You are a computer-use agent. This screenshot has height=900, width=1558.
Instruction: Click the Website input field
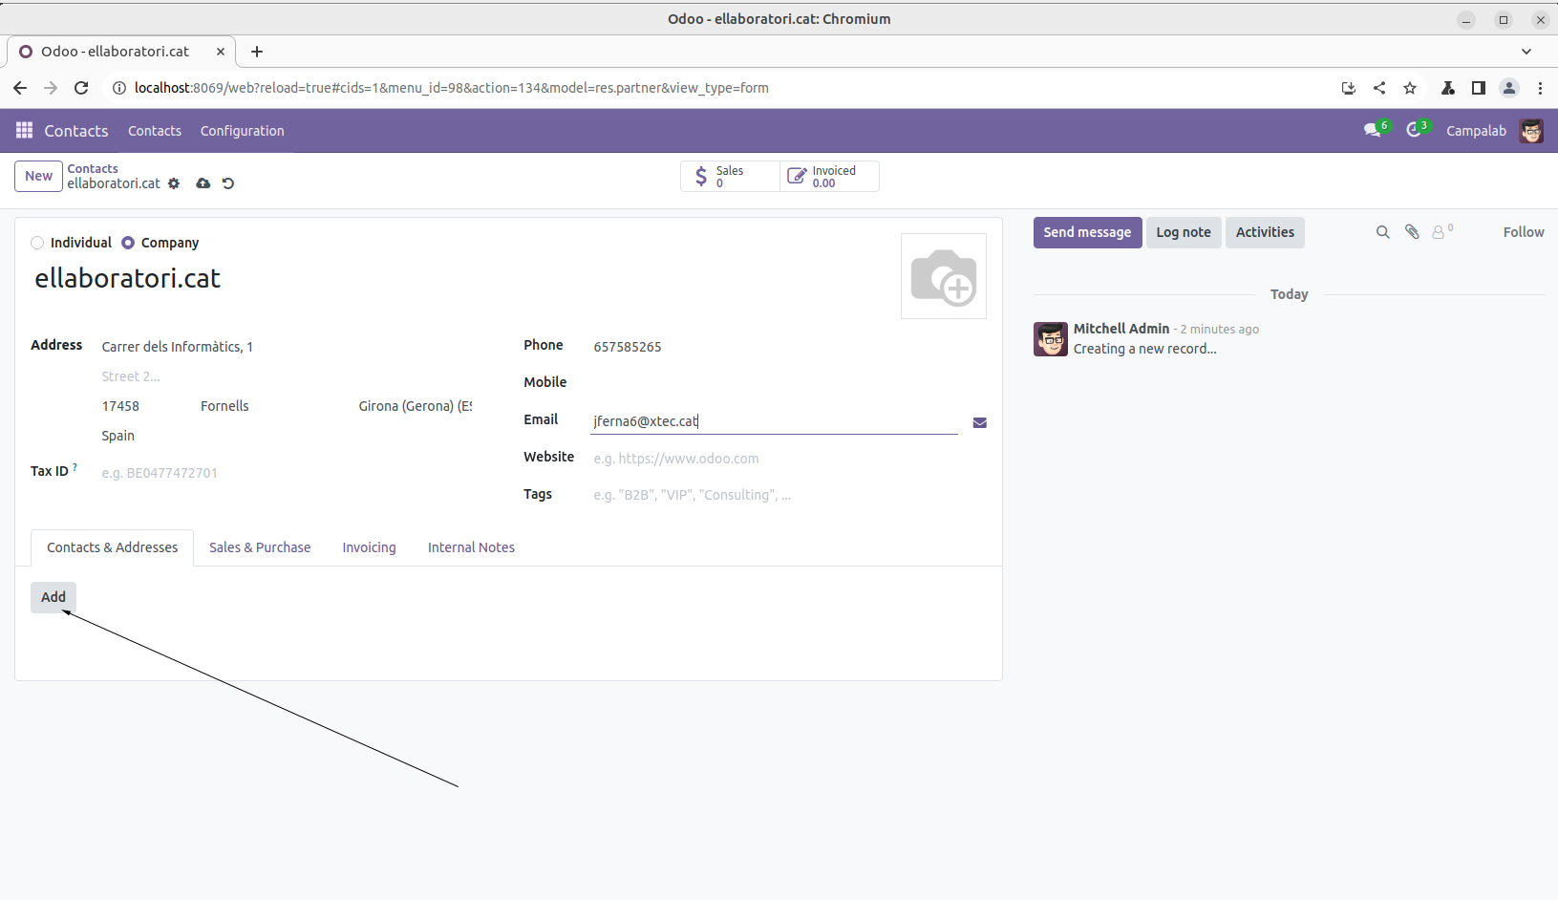click(x=774, y=459)
